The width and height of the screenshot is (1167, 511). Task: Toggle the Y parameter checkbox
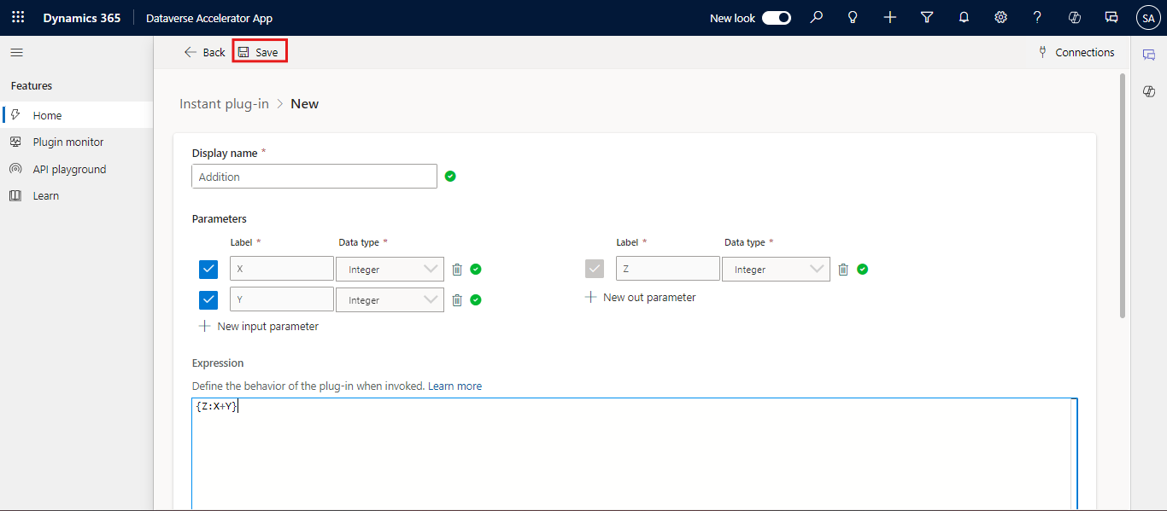208,299
